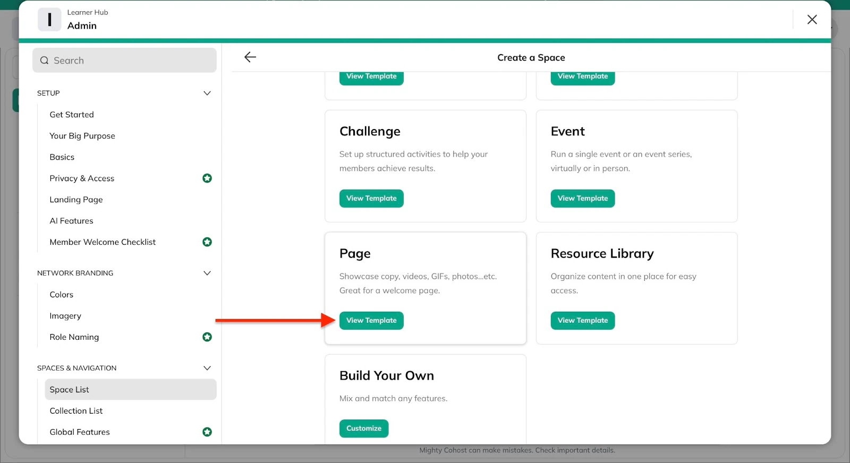View the Page space template

coord(371,321)
